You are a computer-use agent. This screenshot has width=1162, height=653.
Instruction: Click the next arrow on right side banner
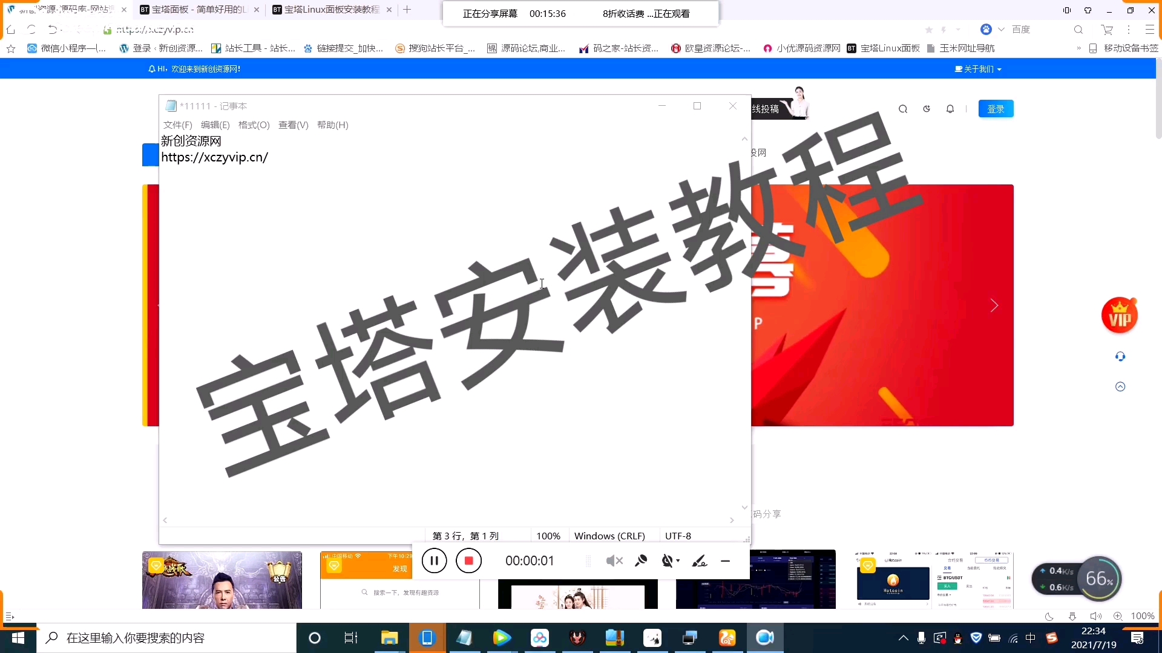[x=994, y=305]
